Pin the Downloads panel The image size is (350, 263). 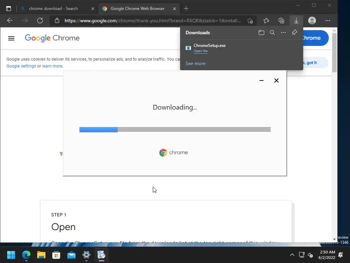[294, 33]
